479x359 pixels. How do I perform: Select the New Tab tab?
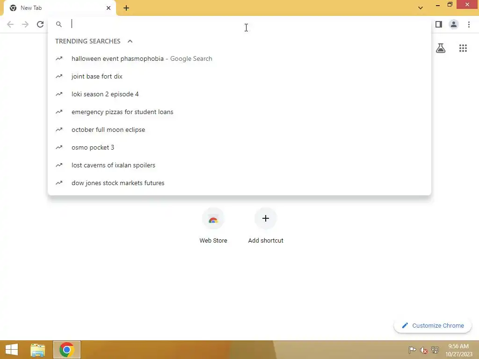[x=60, y=8]
